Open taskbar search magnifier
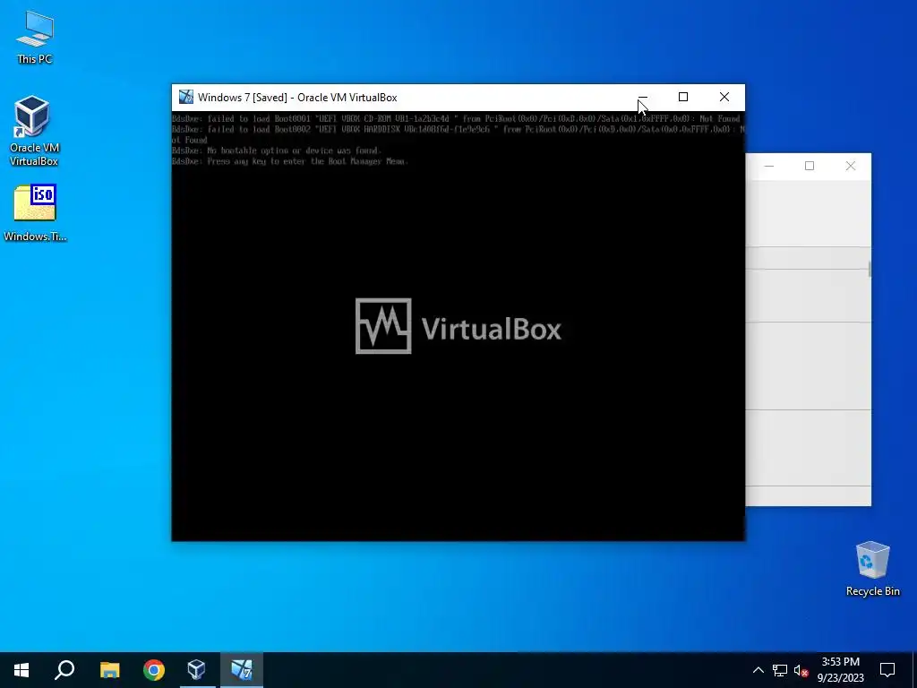This screenshot has height=688, width=917. [64, 670]
